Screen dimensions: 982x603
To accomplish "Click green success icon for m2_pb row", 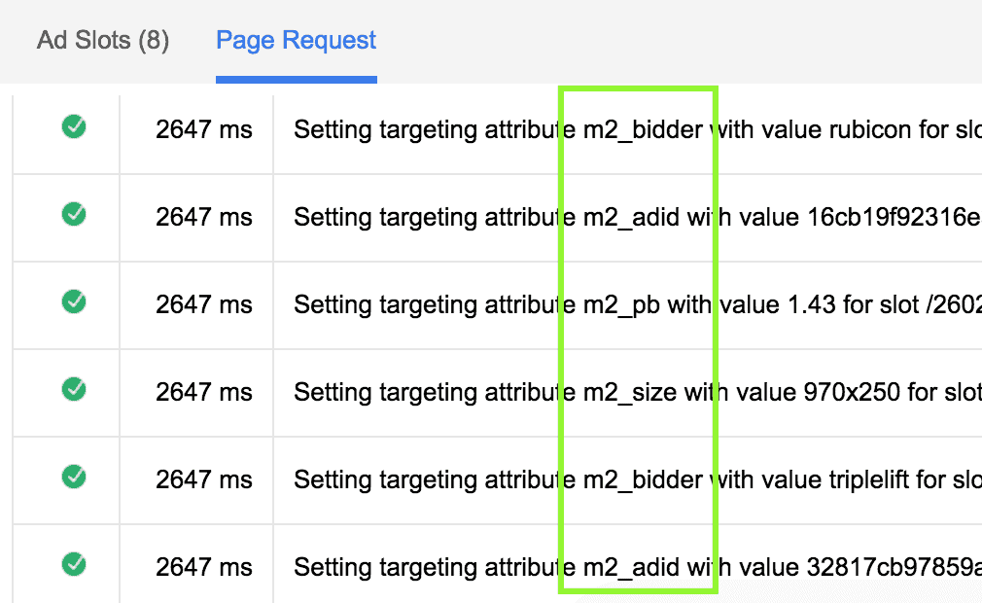I will [74, 301].
